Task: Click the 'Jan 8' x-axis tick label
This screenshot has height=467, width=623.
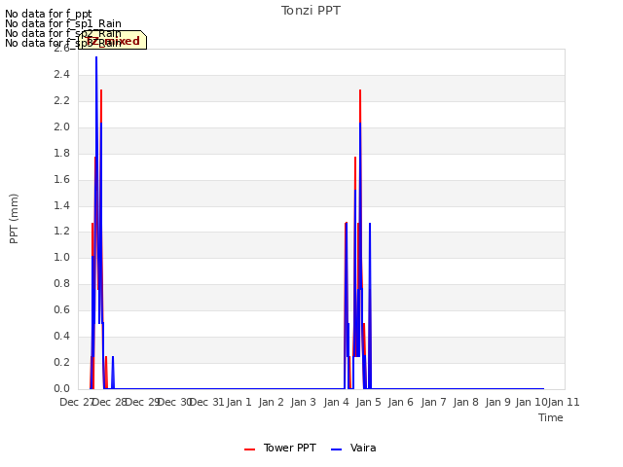Action: click(x=465, y=402)
